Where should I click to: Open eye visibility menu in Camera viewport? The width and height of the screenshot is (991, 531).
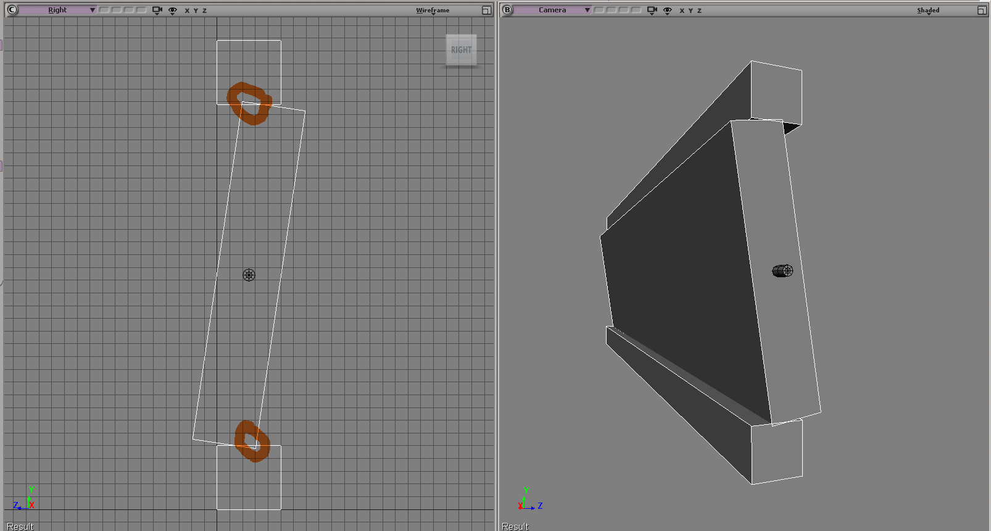668,10
